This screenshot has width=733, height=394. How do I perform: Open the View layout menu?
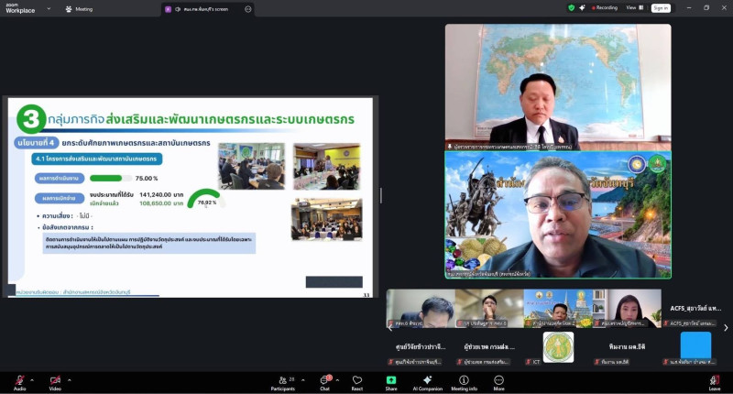point(632,7)
